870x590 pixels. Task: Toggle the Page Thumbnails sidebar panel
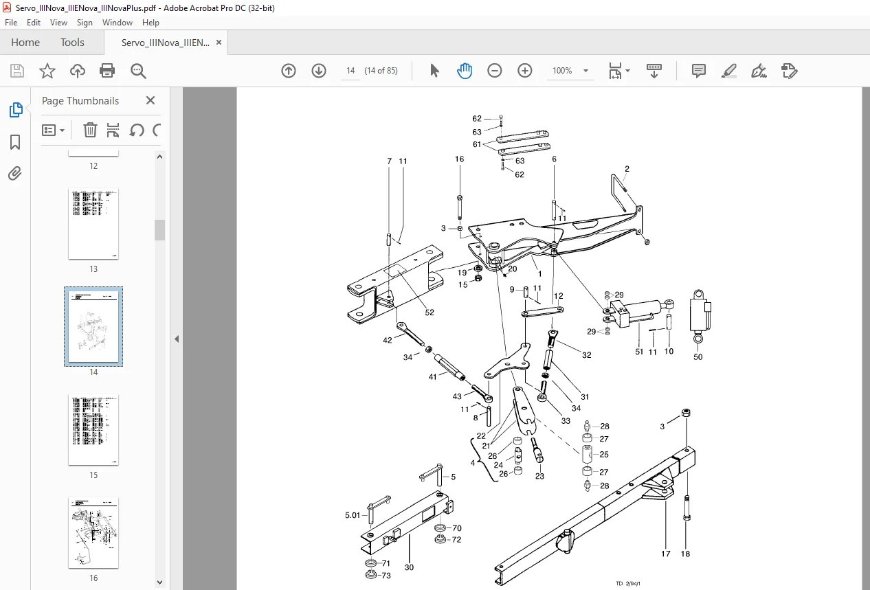pos(15,110)
